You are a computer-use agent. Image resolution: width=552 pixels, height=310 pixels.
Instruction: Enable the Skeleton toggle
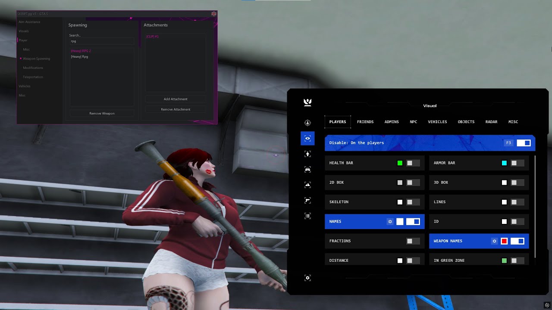pyautogui.click(x=413, y=202)
